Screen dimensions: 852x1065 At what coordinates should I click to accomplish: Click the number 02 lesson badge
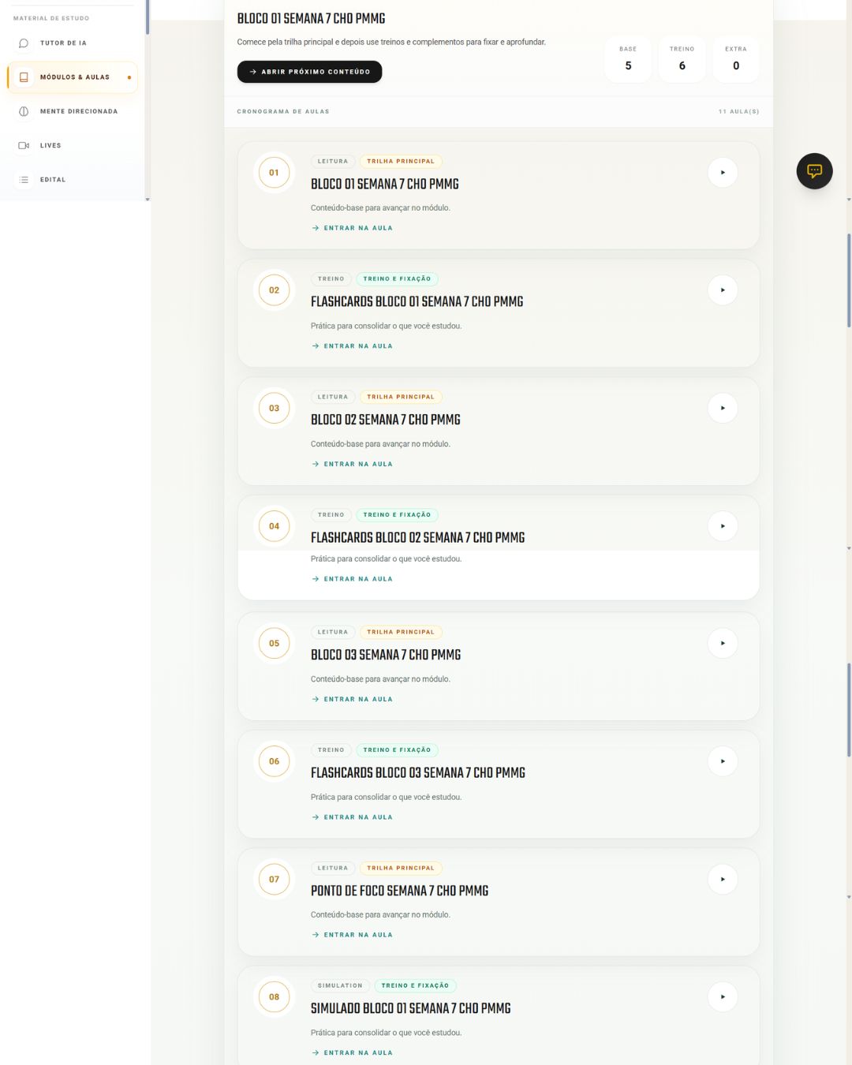click(274, 290)
